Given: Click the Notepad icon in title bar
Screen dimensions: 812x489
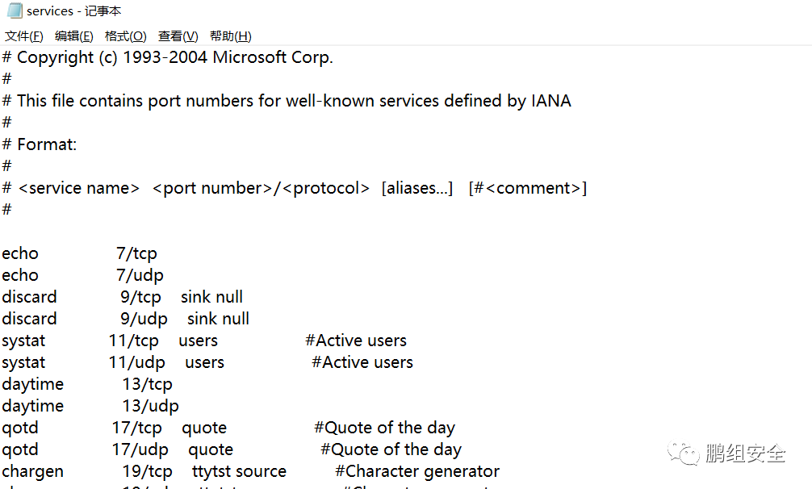Looking at the screenshot, I should tap(15, 10).
